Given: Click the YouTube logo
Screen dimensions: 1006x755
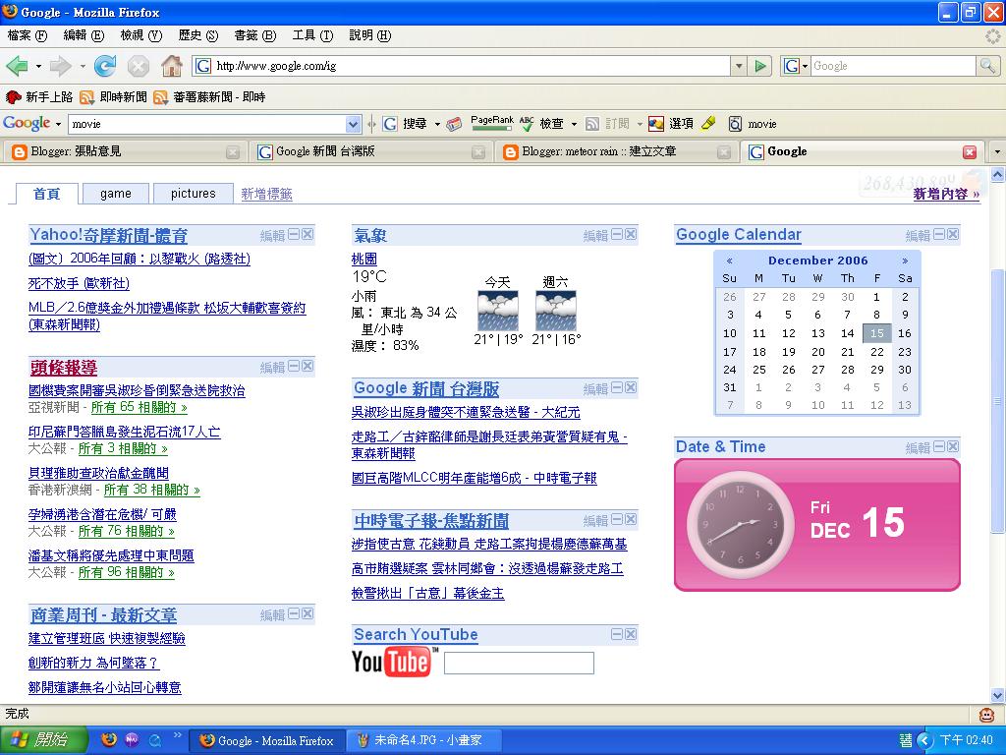Looking at the screenshot, I should 393,662.
